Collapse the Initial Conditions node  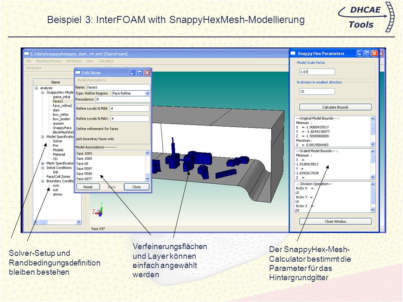[x=43, y=168]
